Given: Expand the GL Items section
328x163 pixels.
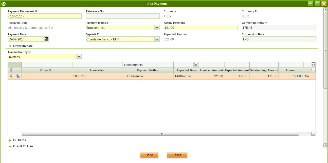Looking at the screenshot, I should point(10,140).
